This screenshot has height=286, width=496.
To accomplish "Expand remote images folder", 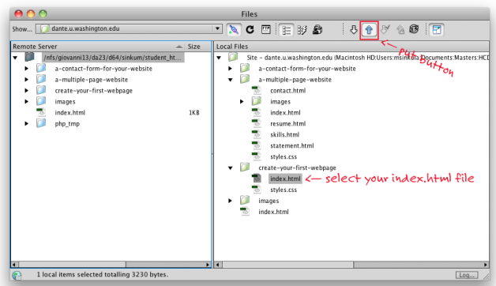I will (27, 102).
